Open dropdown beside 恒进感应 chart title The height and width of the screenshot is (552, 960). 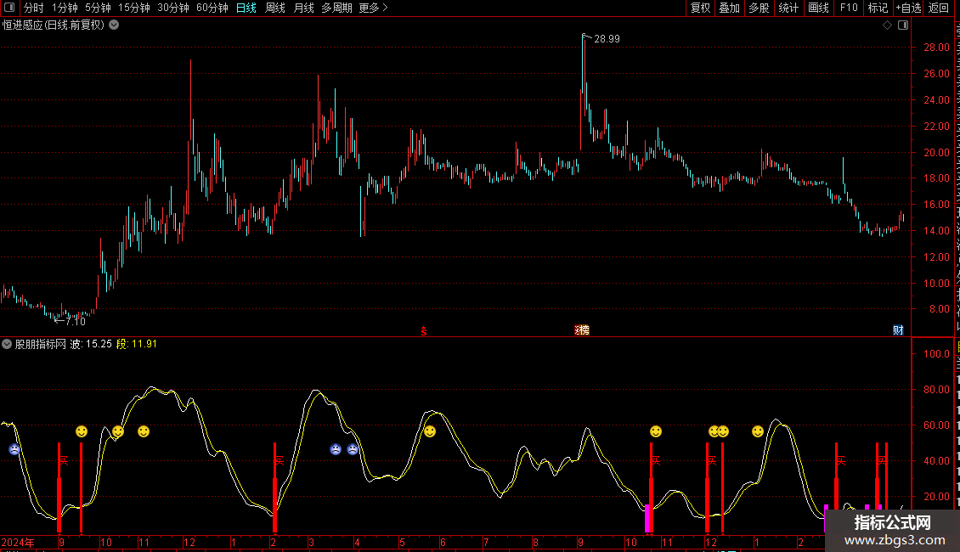point(114,25)
